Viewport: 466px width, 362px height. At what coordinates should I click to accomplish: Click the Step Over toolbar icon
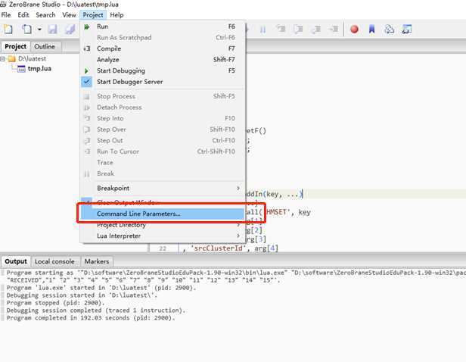click(298, 29)
